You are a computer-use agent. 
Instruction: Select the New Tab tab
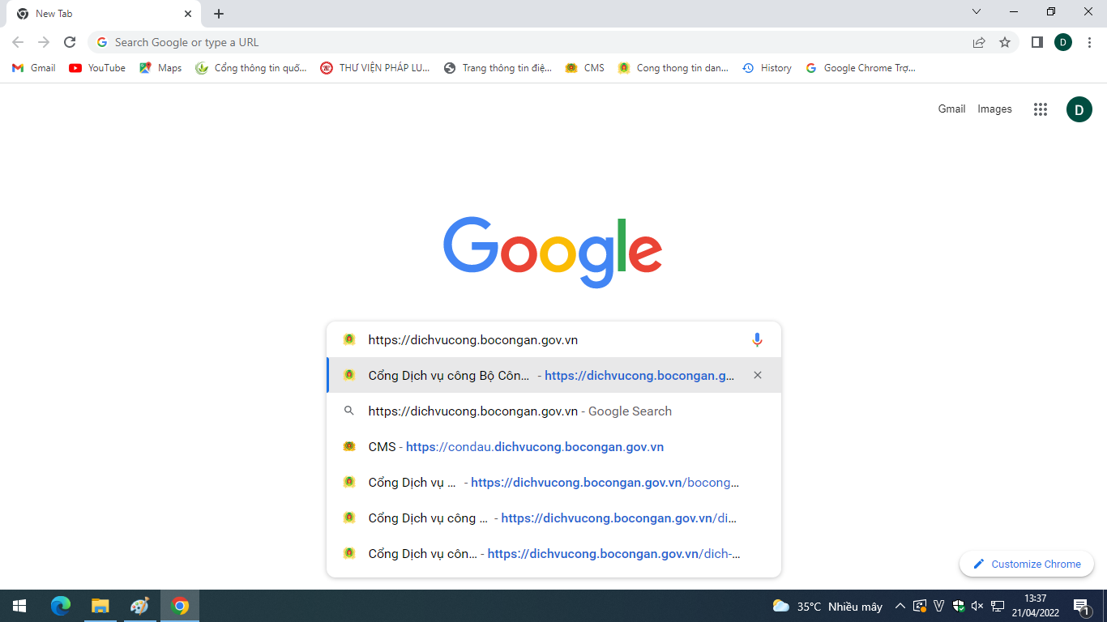click(101, 14)
